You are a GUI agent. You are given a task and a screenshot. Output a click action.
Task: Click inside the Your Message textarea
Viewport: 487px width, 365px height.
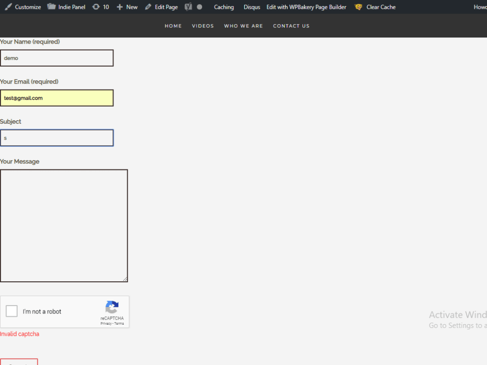click(64, 226)
